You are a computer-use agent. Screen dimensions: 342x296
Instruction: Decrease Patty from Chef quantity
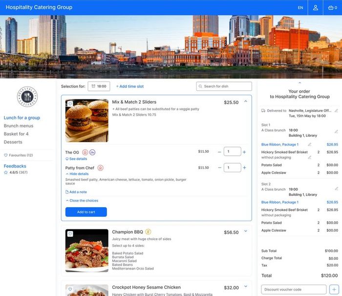coord(219,168)
